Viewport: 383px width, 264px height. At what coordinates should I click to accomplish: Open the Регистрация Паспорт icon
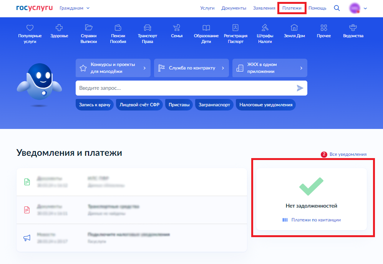pos(235,28)
